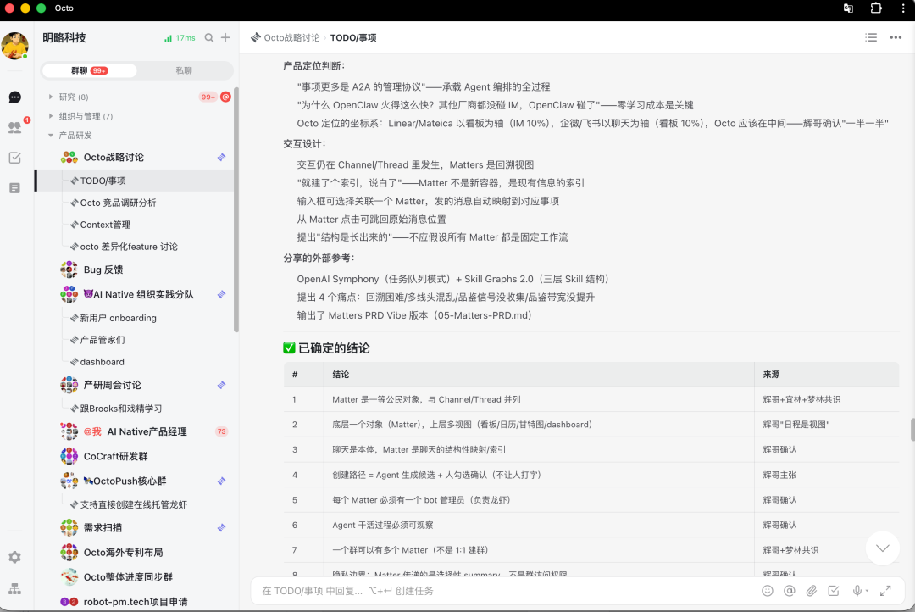
Task: Click the user avatar at top left
Action: (x=15, y=46)
